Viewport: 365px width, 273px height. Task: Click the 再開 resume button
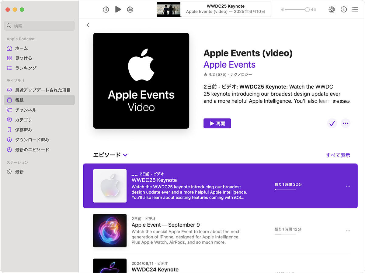click(x=217, y=123)
